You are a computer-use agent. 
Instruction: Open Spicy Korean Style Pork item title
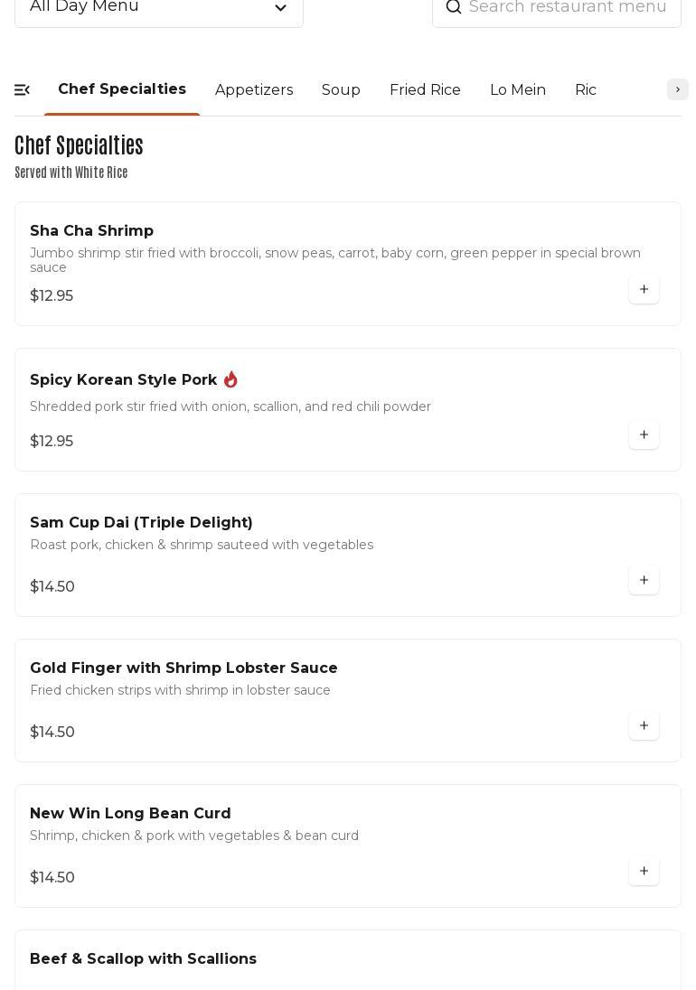[x=123, y=380]
